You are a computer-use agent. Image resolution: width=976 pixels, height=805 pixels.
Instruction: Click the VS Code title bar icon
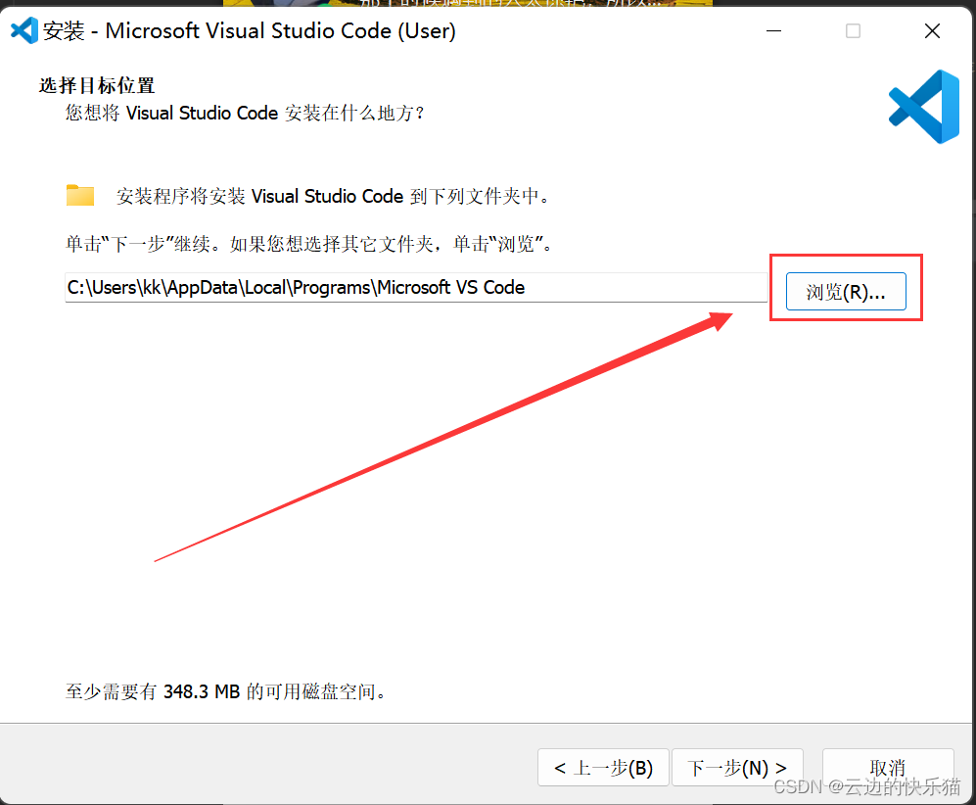point(23,30)
